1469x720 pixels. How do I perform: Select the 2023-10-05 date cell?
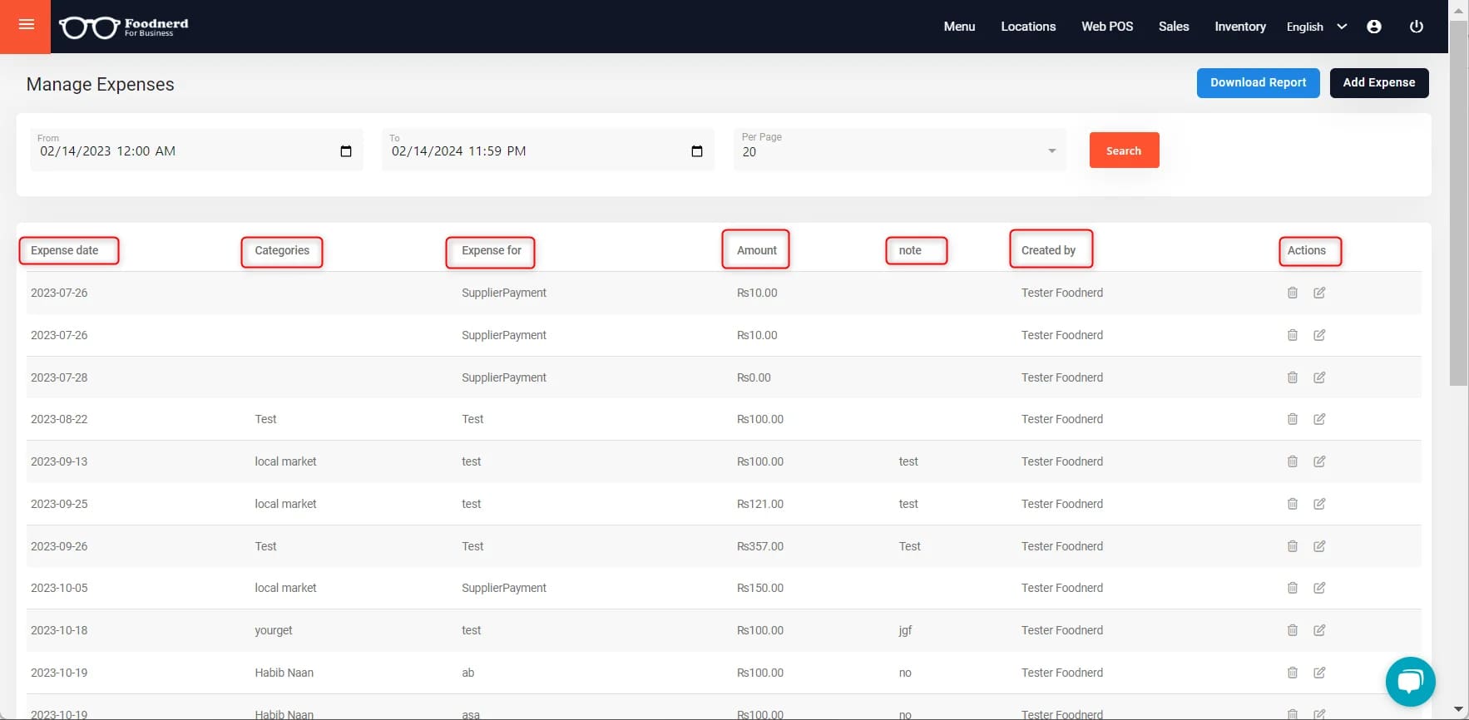59,588
